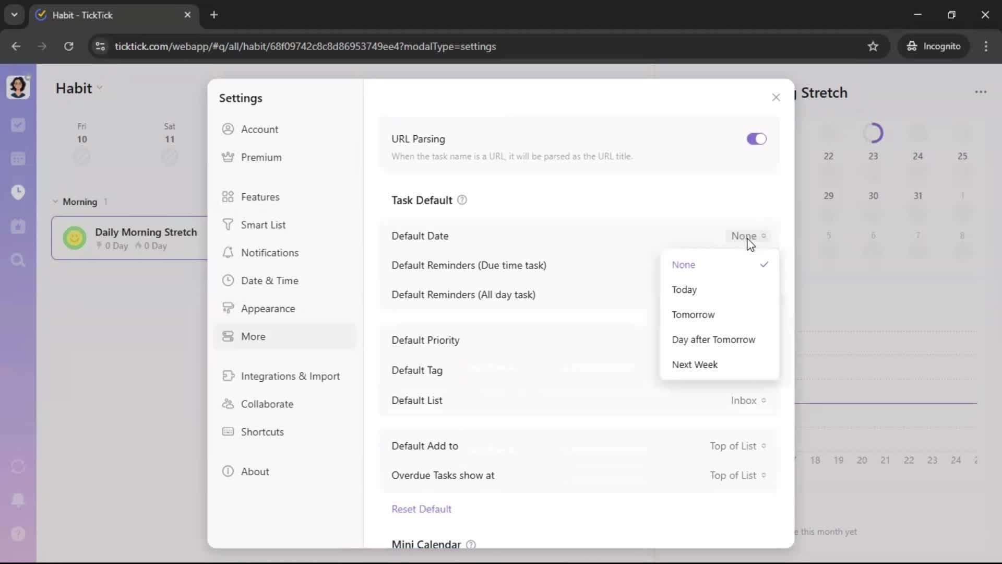
Task: Switch to the Notifications settings tab
Action: (x=269, y=253)
